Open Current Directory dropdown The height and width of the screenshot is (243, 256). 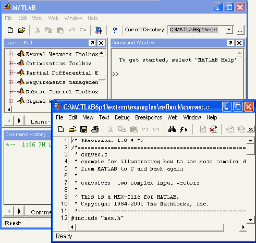click(x=229, y=30)
